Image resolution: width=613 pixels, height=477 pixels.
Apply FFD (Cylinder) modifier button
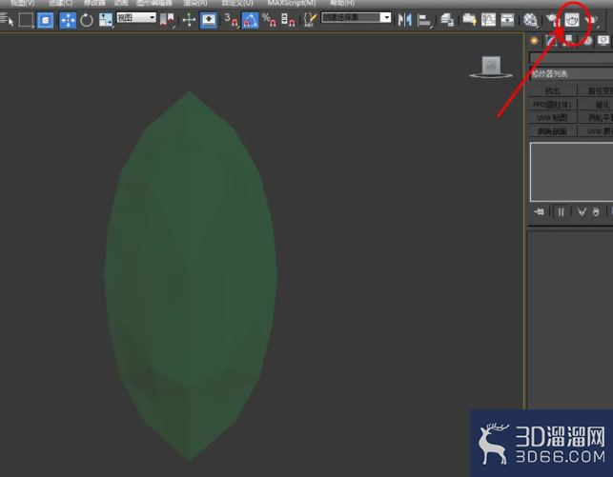(x=552, y=105)
